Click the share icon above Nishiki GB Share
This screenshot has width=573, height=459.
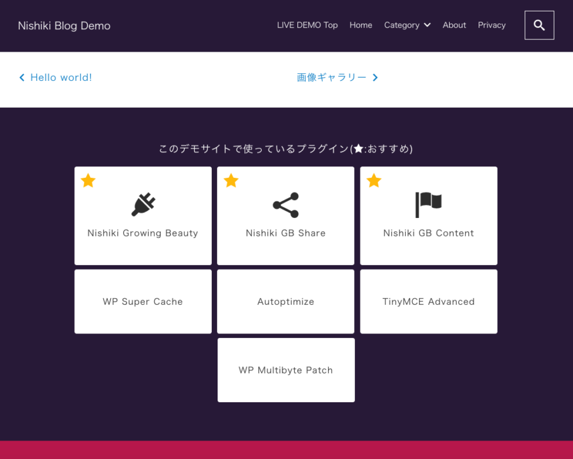[286, 205]
